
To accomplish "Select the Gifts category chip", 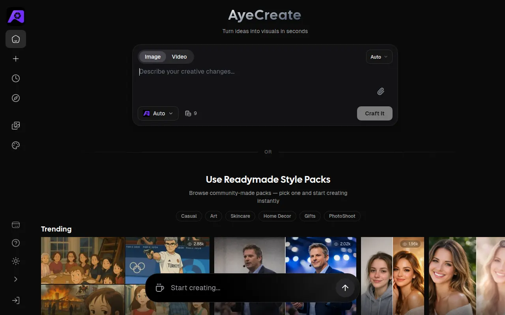I will coord(310,216).
